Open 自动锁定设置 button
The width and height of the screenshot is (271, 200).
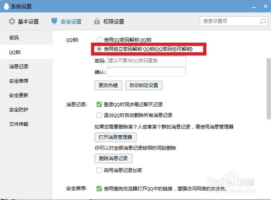[144, 85]
